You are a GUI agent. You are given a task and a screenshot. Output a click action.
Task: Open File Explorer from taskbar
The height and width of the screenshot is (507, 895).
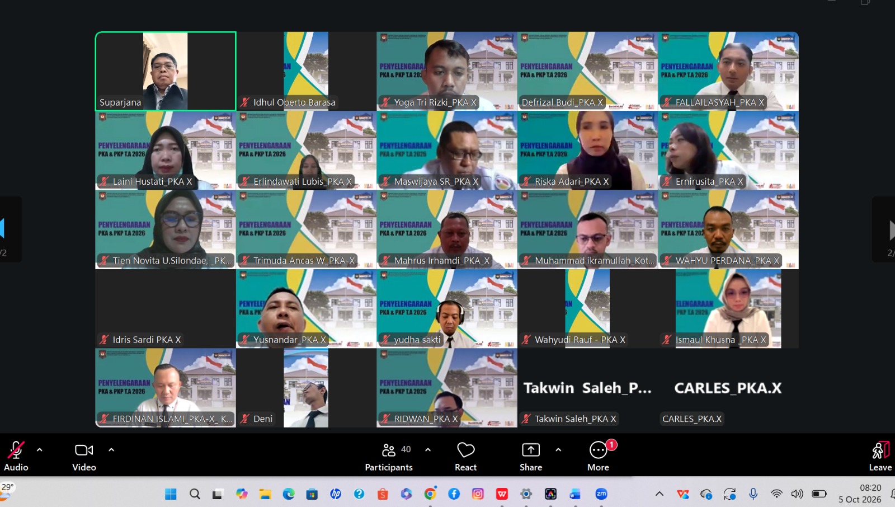point(265,494)
